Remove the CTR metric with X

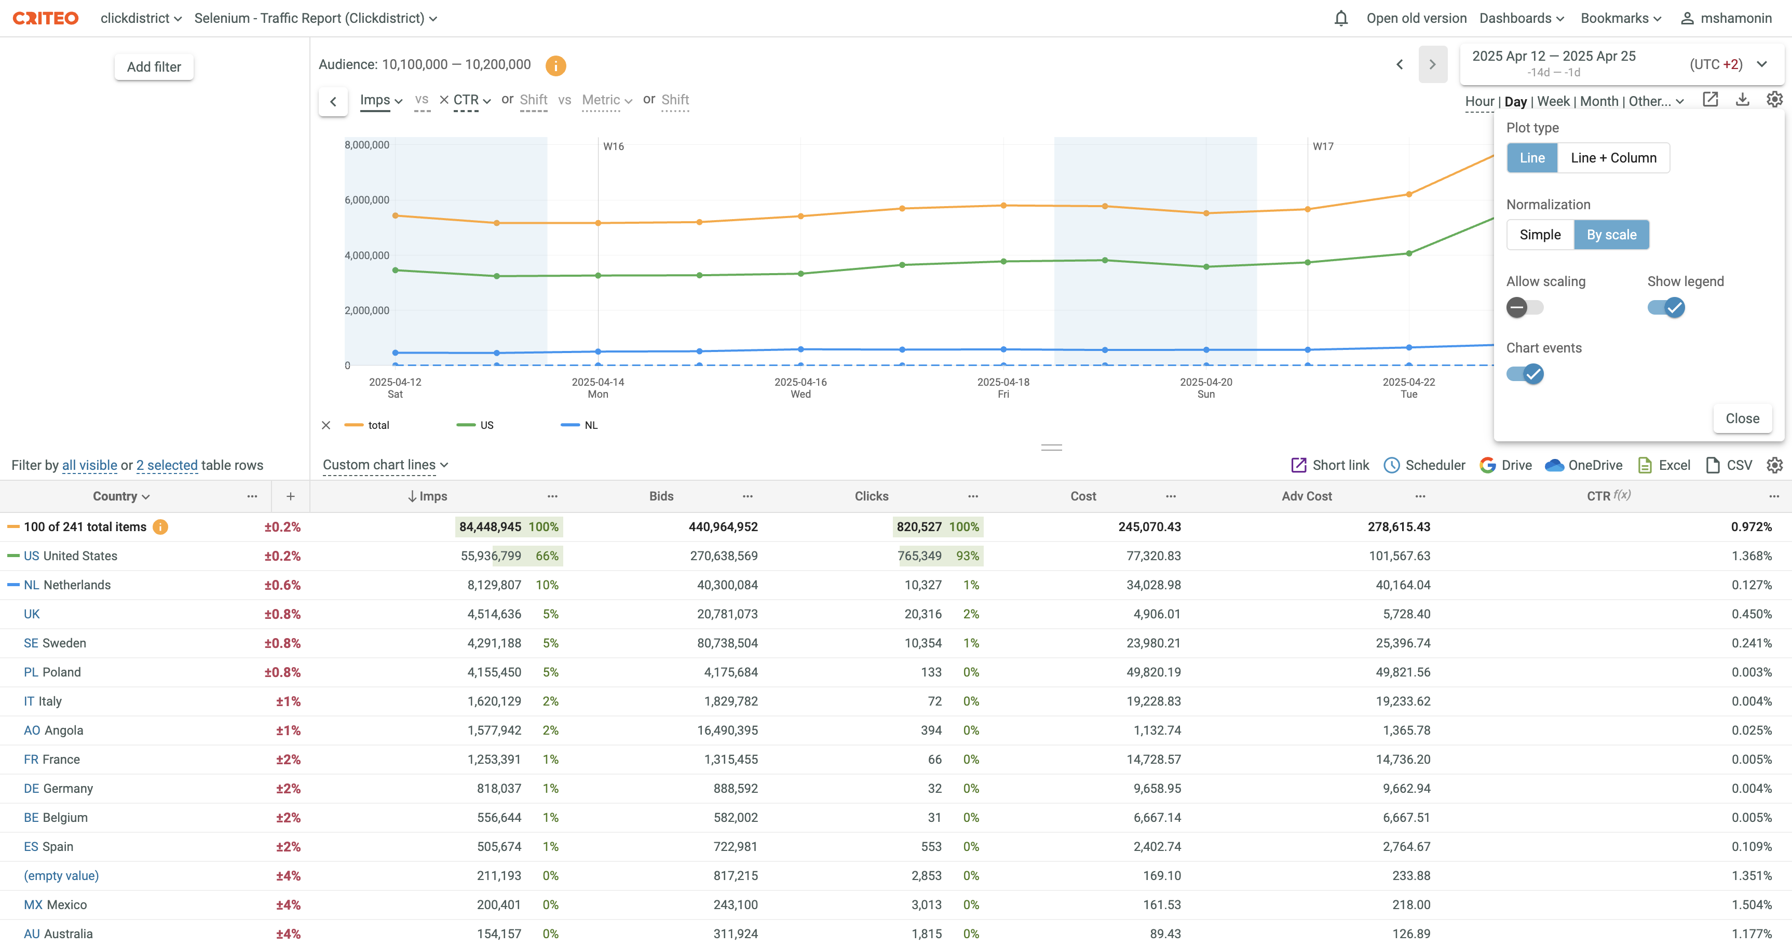(444, 100)
